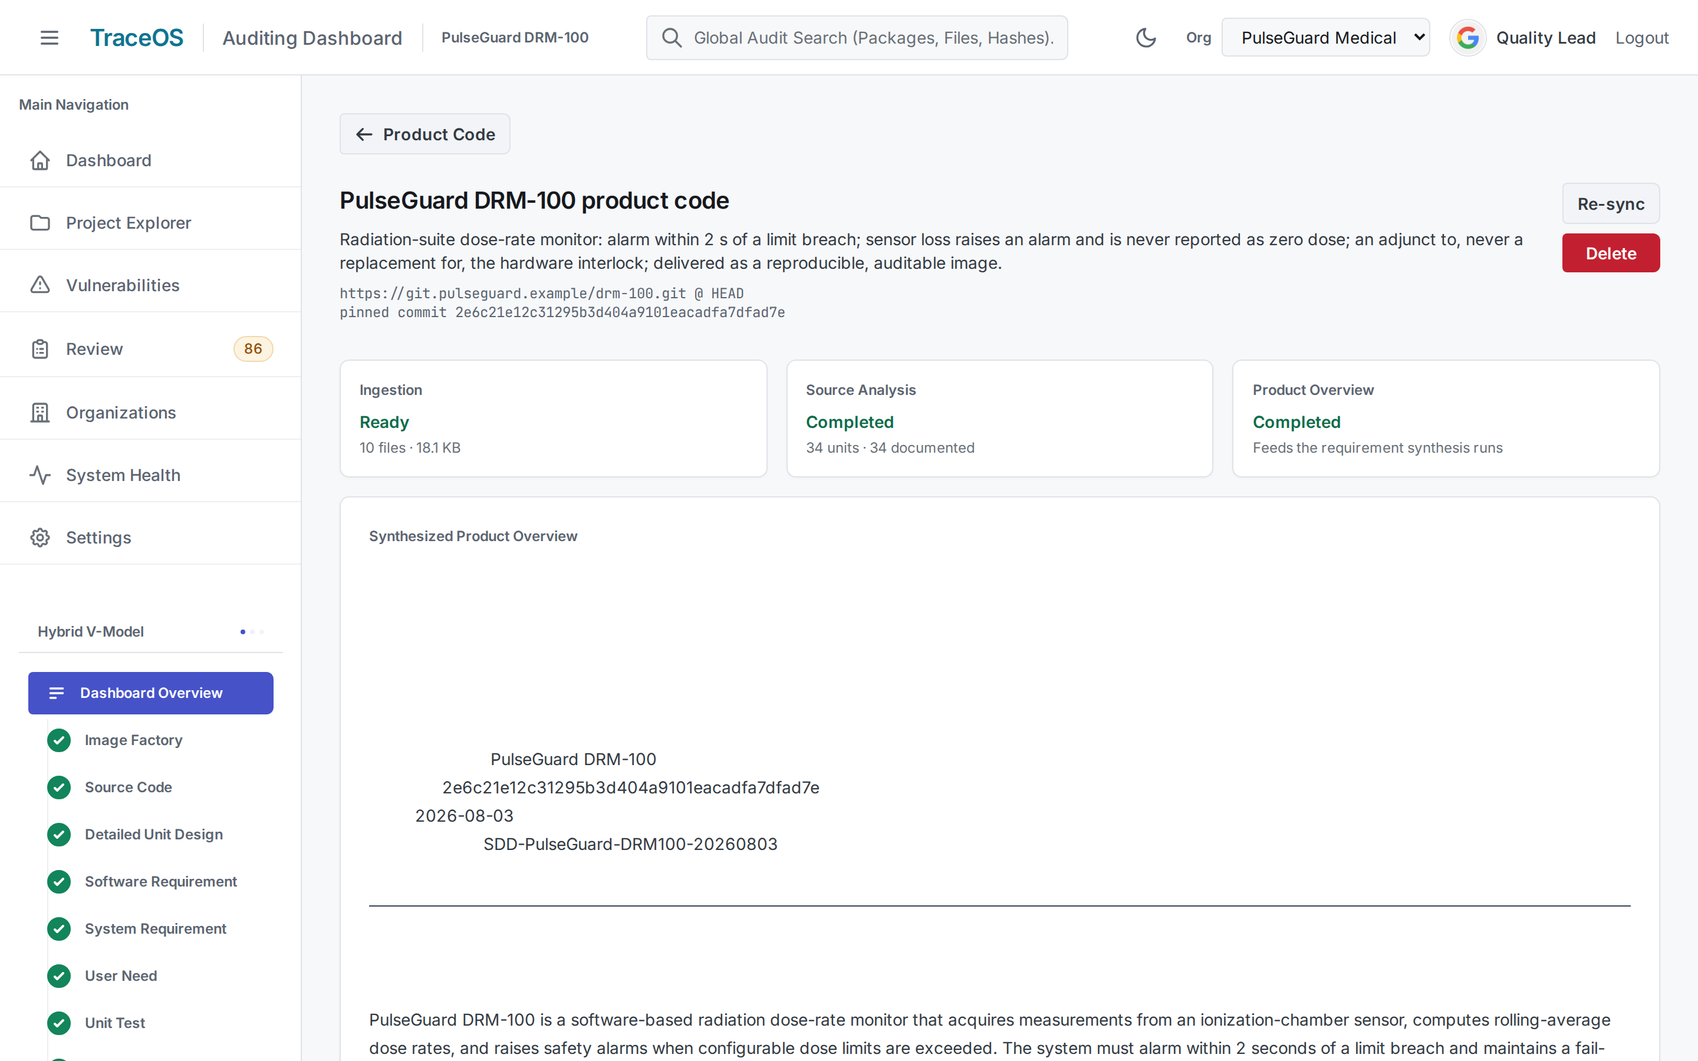The height and width of the screenshot is (1061, 1698).
Task: Open Software Requirement stage
Action: [x=161, y=881]
